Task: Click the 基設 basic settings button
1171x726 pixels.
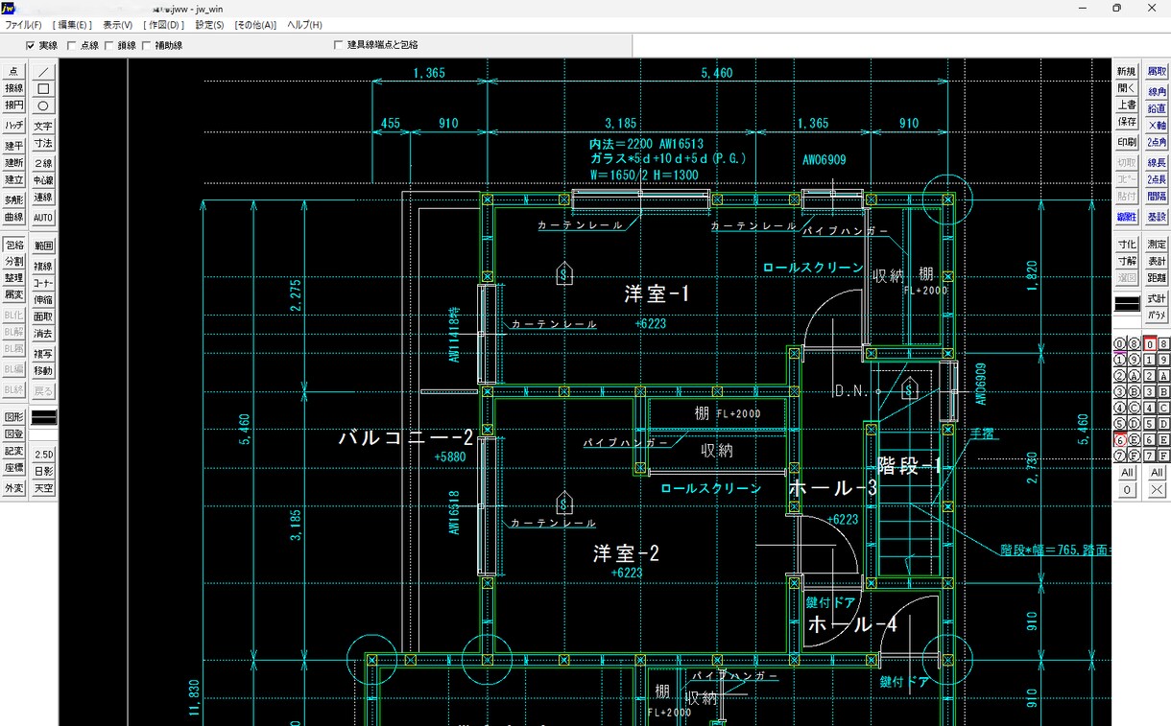Action: pos(1158,218)
